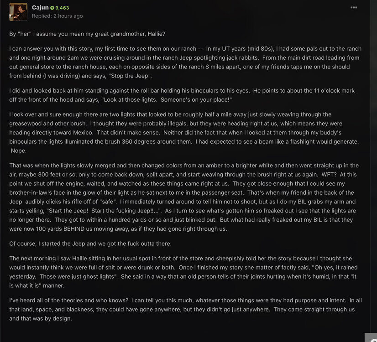Open the Cajun username profile link
The height and width of the screenshot is (342, 377).
click(40, 8)
